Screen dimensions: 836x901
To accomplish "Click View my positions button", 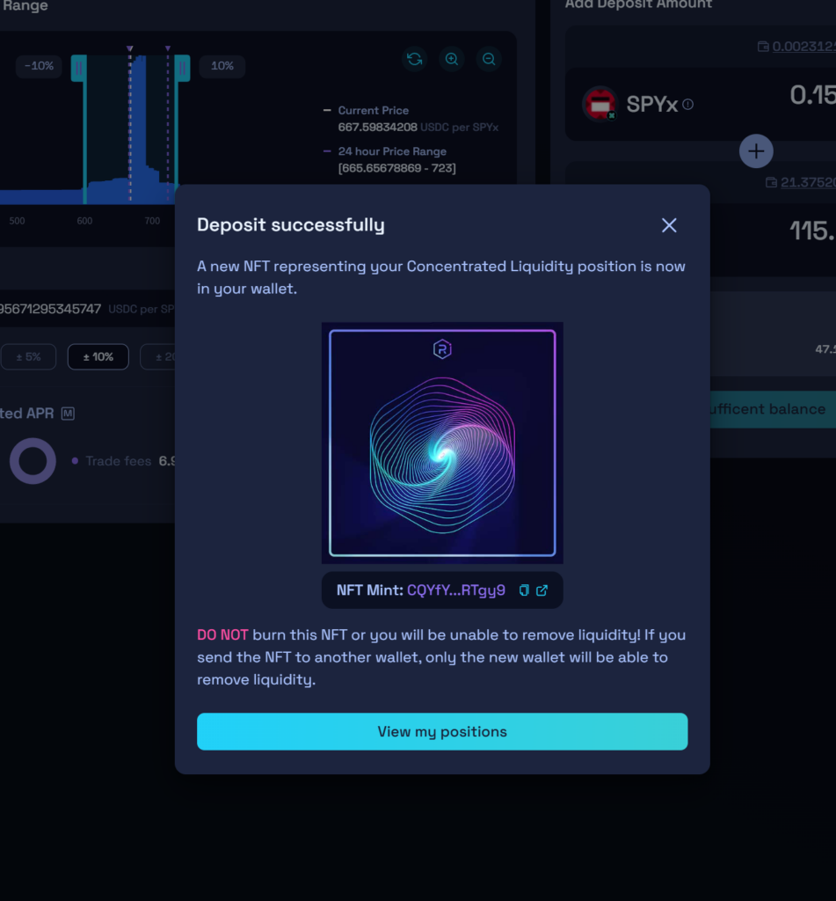I will click(x=442, y=732).
